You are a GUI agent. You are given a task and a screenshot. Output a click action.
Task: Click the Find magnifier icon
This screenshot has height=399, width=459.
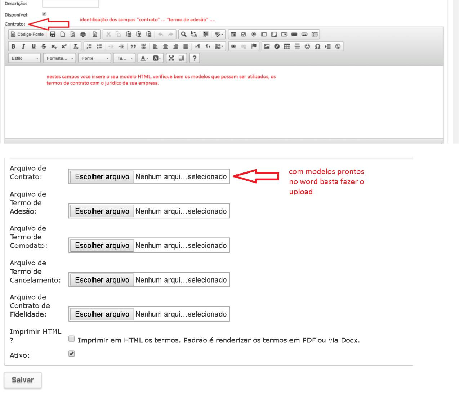pos(184,35)
